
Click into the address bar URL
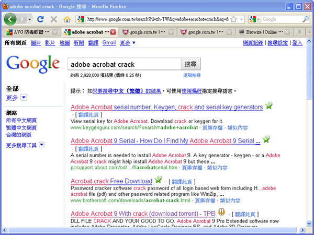[x=158, y=19]
